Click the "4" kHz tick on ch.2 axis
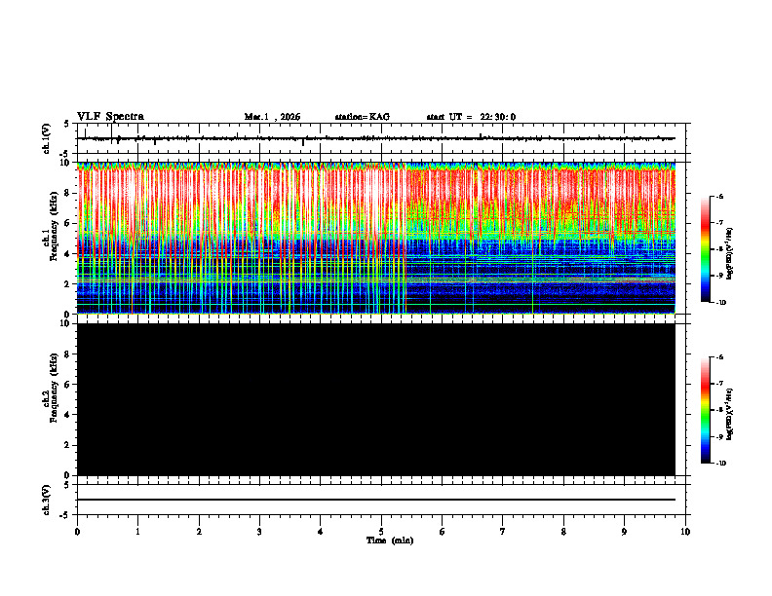The image size is (772, 596). click(68, 415)
